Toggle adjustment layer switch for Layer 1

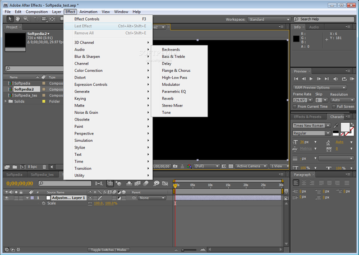tap(119, 198)
